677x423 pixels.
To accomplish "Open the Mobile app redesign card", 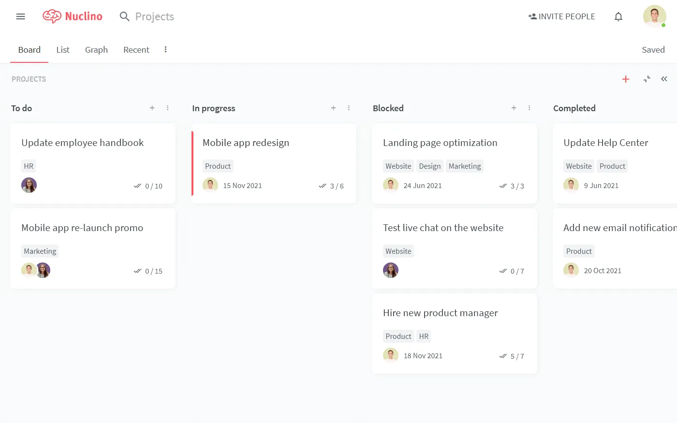I will pos(274,163).
